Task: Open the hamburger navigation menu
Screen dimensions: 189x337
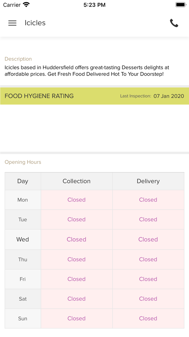Action: pos(12,23)
